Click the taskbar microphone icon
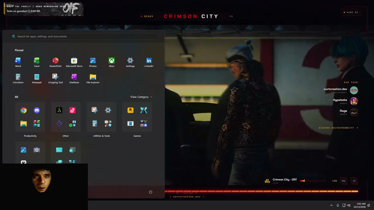 [x=338, y=205]
